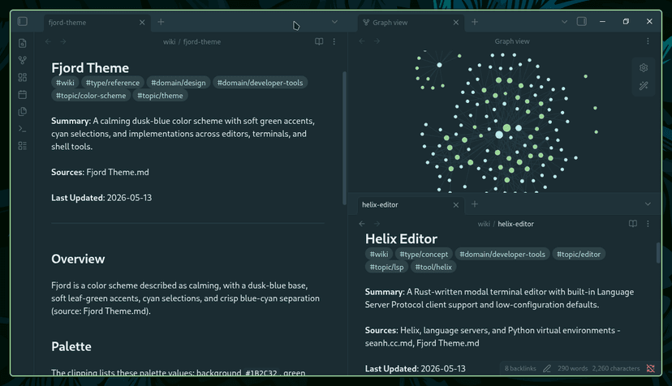Toggle reading view in helix-editor pane
The width and height of the screenshot is (672, 386).
coord(632,224)
